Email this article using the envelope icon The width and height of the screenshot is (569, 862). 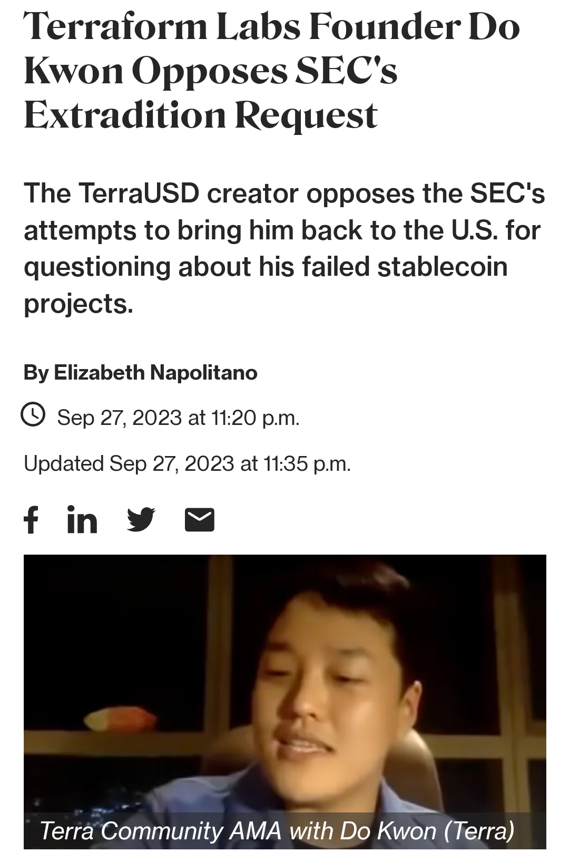tap(200, 521)
